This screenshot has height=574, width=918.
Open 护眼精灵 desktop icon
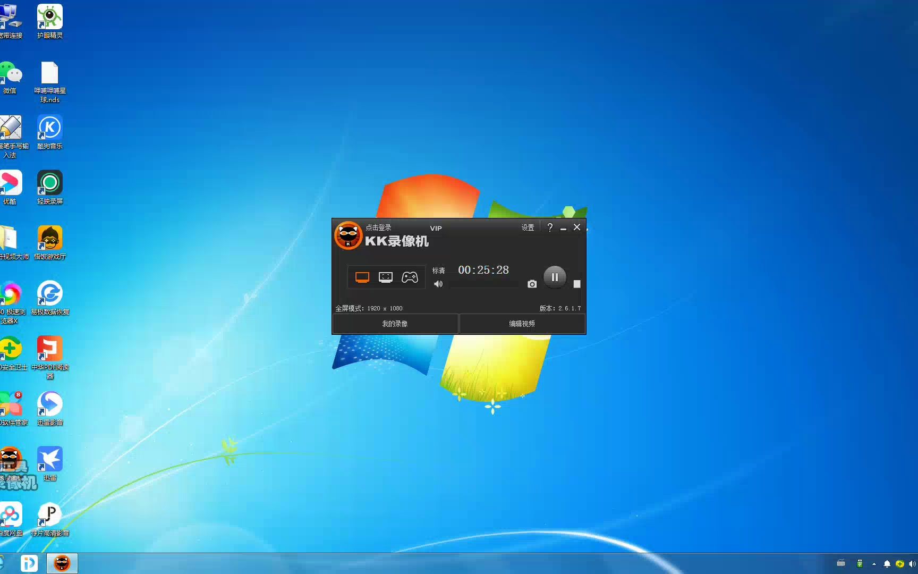coord(50,21)
